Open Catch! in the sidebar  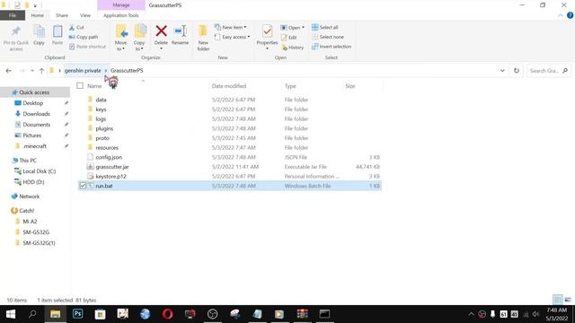pyautogui.click(x=26, y=211)
